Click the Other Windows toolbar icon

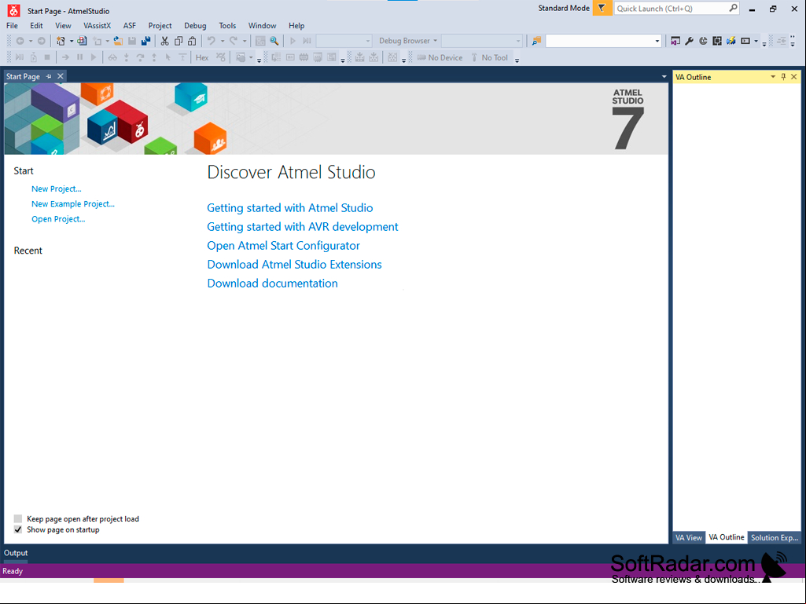pos(745,41)
